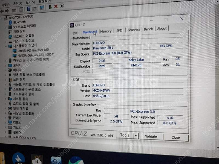This screenshot has width=219, height=164.
Task: Click the 키보드 keyboard icon
Action: click(x=10, y=127)
